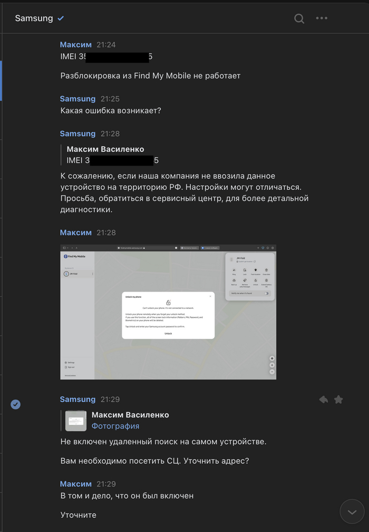Click sender name Максим at 21:28

75,233
